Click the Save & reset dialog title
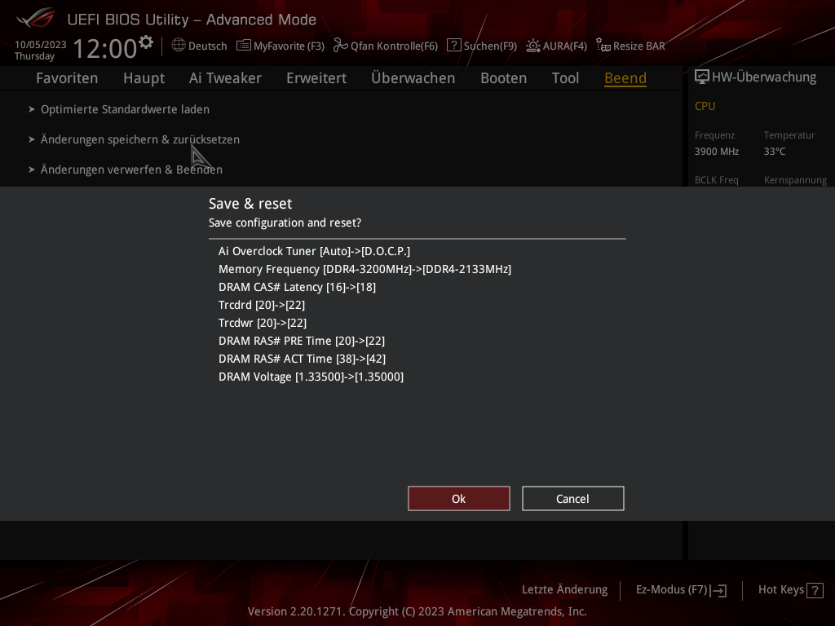Image resolution: width=835 pixels, height=626 pixels. [250, 204]
